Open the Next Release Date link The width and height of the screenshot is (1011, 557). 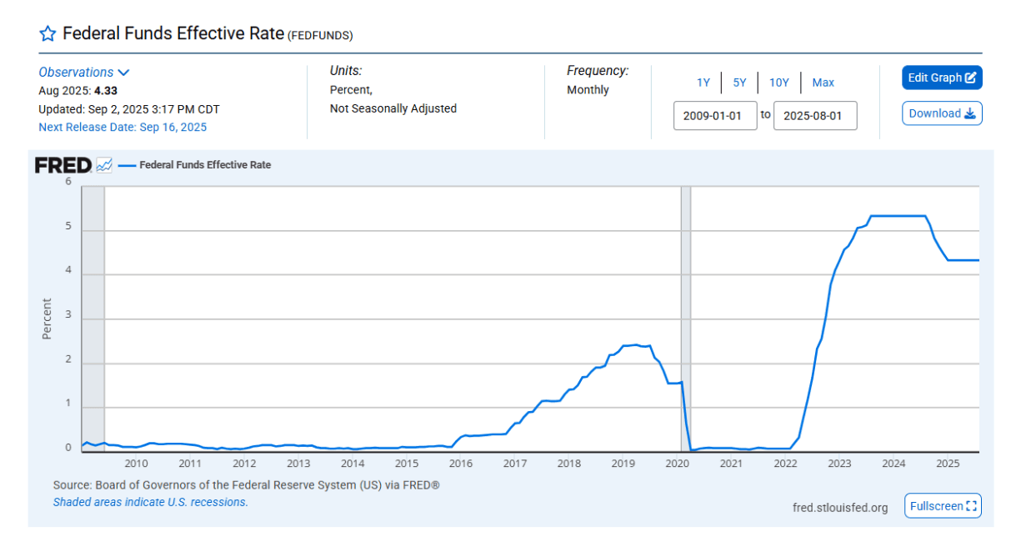coord(123,128)
